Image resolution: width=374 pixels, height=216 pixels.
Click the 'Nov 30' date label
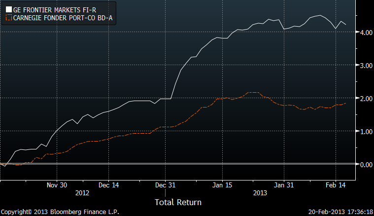[x=57, y=185]
